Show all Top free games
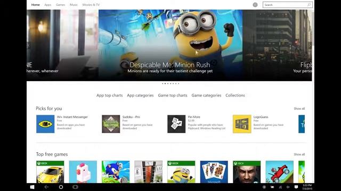Image resolution: width=341 pixels, height=191 pixels. (299, 154)
